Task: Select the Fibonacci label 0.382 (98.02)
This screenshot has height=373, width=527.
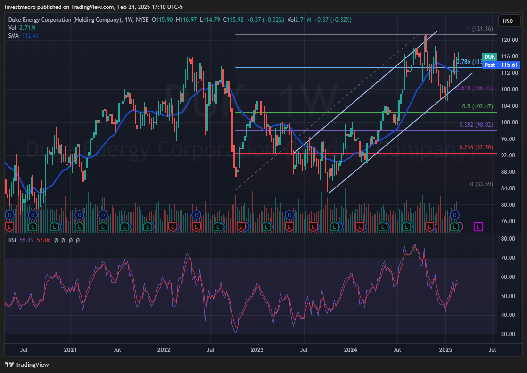Action: coord(476,125)
